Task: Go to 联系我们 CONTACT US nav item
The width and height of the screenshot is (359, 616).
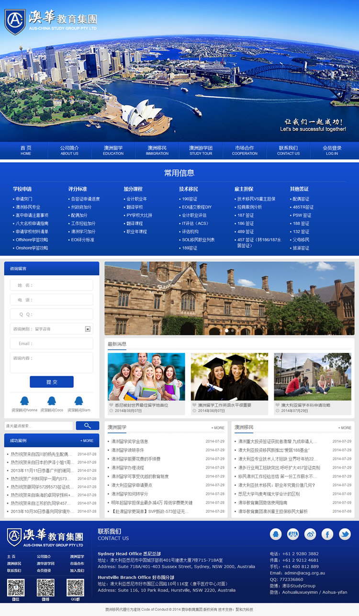Action: (x=288, y=150)
